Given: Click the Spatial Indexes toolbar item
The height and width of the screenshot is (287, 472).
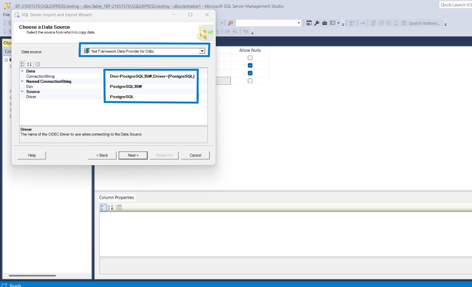Looking at the screenshot, I should click(x=424, y=23).
